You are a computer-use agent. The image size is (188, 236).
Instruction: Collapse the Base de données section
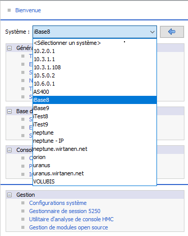point(10,112)
